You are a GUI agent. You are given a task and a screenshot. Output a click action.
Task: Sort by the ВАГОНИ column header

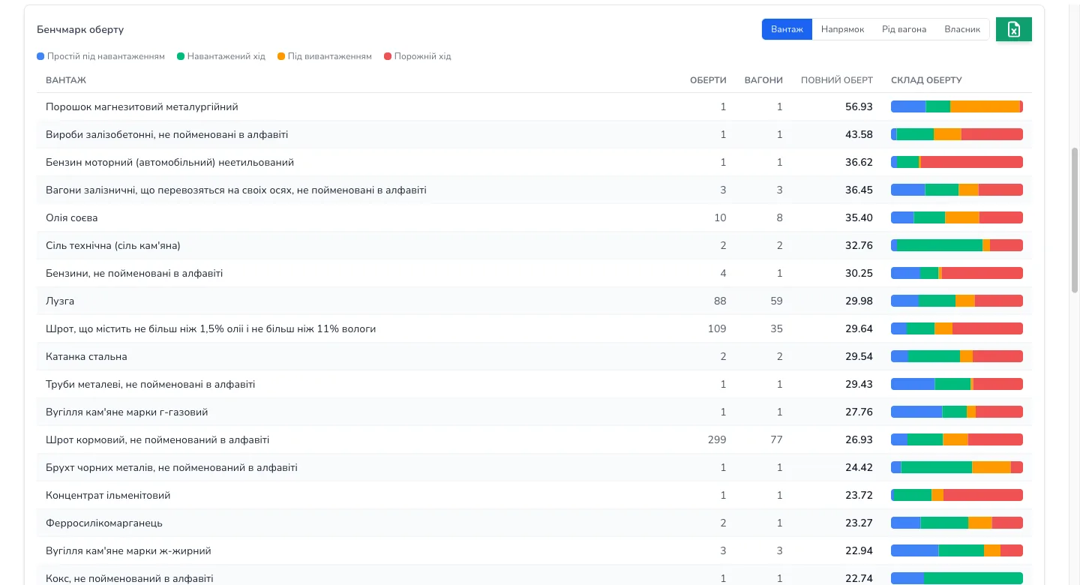(x=763, y=80)
